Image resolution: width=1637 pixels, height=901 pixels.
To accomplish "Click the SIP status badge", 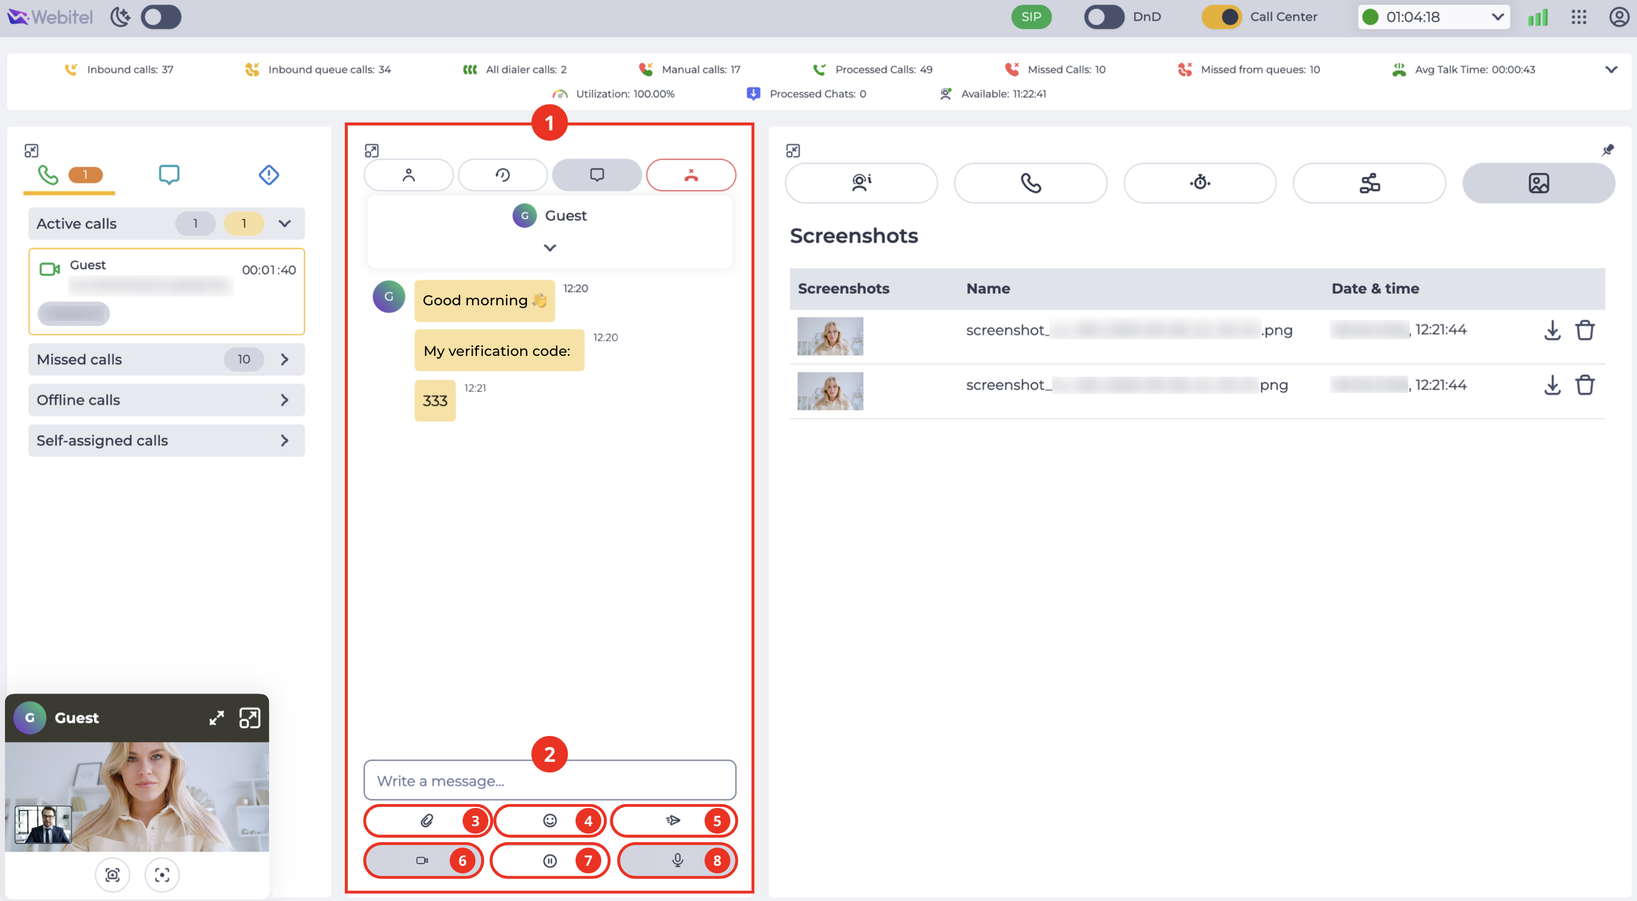I will pos(1031,17).
